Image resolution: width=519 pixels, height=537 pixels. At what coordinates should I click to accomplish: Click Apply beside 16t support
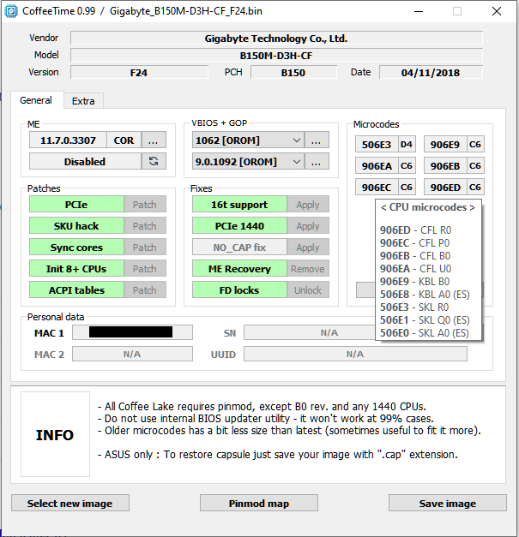[x=308, y=204]
